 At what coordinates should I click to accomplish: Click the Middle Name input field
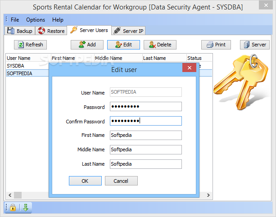(x=146, y=149)
